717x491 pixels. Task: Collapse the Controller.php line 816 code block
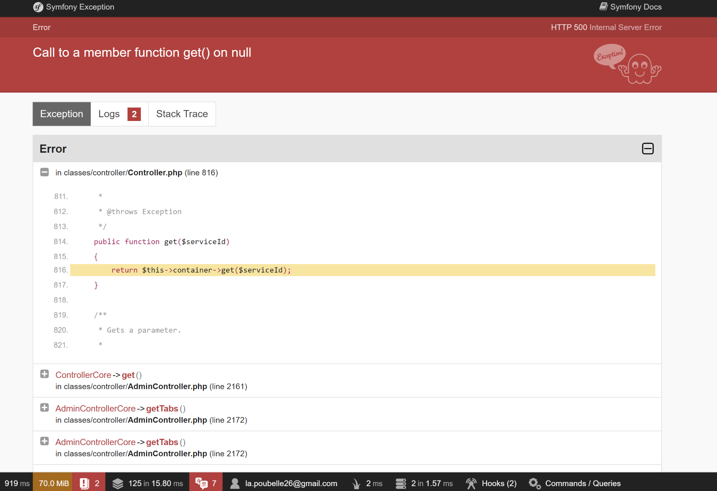[44, 172]
